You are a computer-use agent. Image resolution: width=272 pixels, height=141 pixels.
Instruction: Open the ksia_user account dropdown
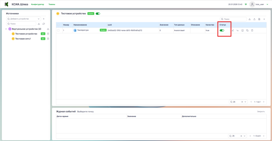(x=262, y=4)
